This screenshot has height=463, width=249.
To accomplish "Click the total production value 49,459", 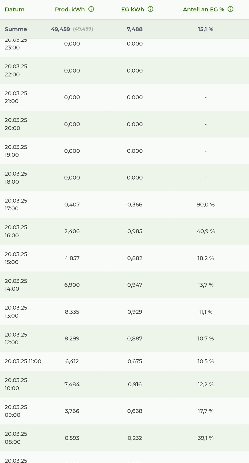I will [x=60, y=29].
